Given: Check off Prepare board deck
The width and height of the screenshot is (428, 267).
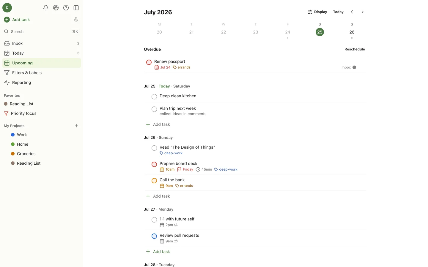Looking at the screenshot, I should point(154,164).
